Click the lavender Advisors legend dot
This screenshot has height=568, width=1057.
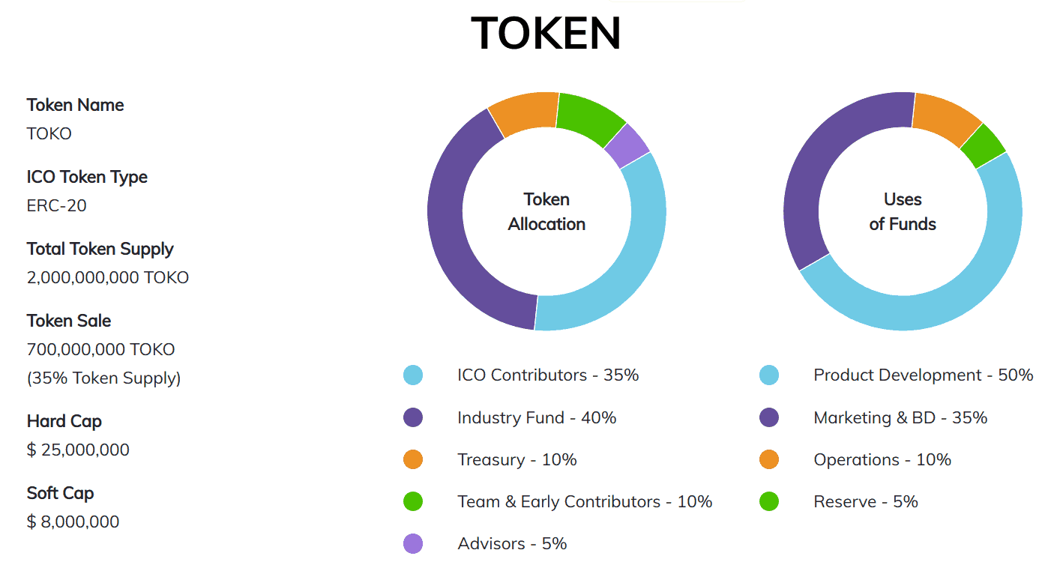pos(413,544)
